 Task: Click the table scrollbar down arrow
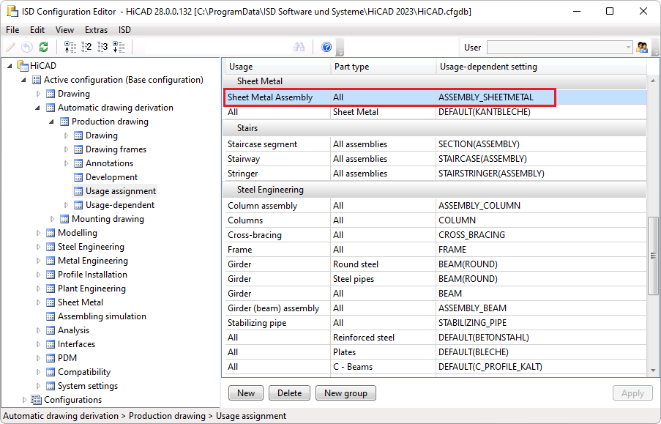coord(653,371)
